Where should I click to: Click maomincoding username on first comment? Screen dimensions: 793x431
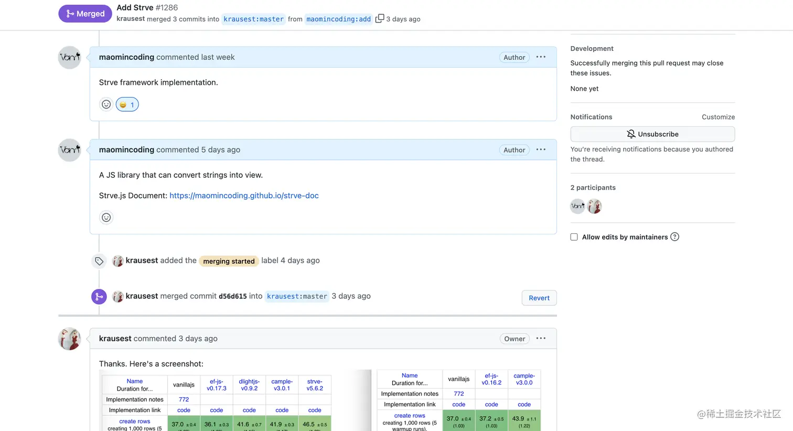click(x=126, y=57)
